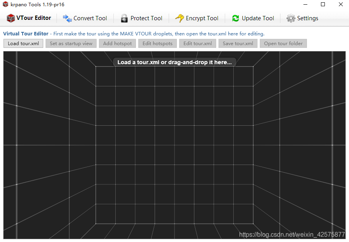Maximize the krpano Tools window
Screen dimensions: 349x242
[x=323, y=4]
